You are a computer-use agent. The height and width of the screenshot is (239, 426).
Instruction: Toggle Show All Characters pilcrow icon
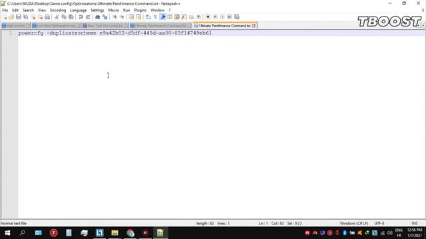coord(155,17)
